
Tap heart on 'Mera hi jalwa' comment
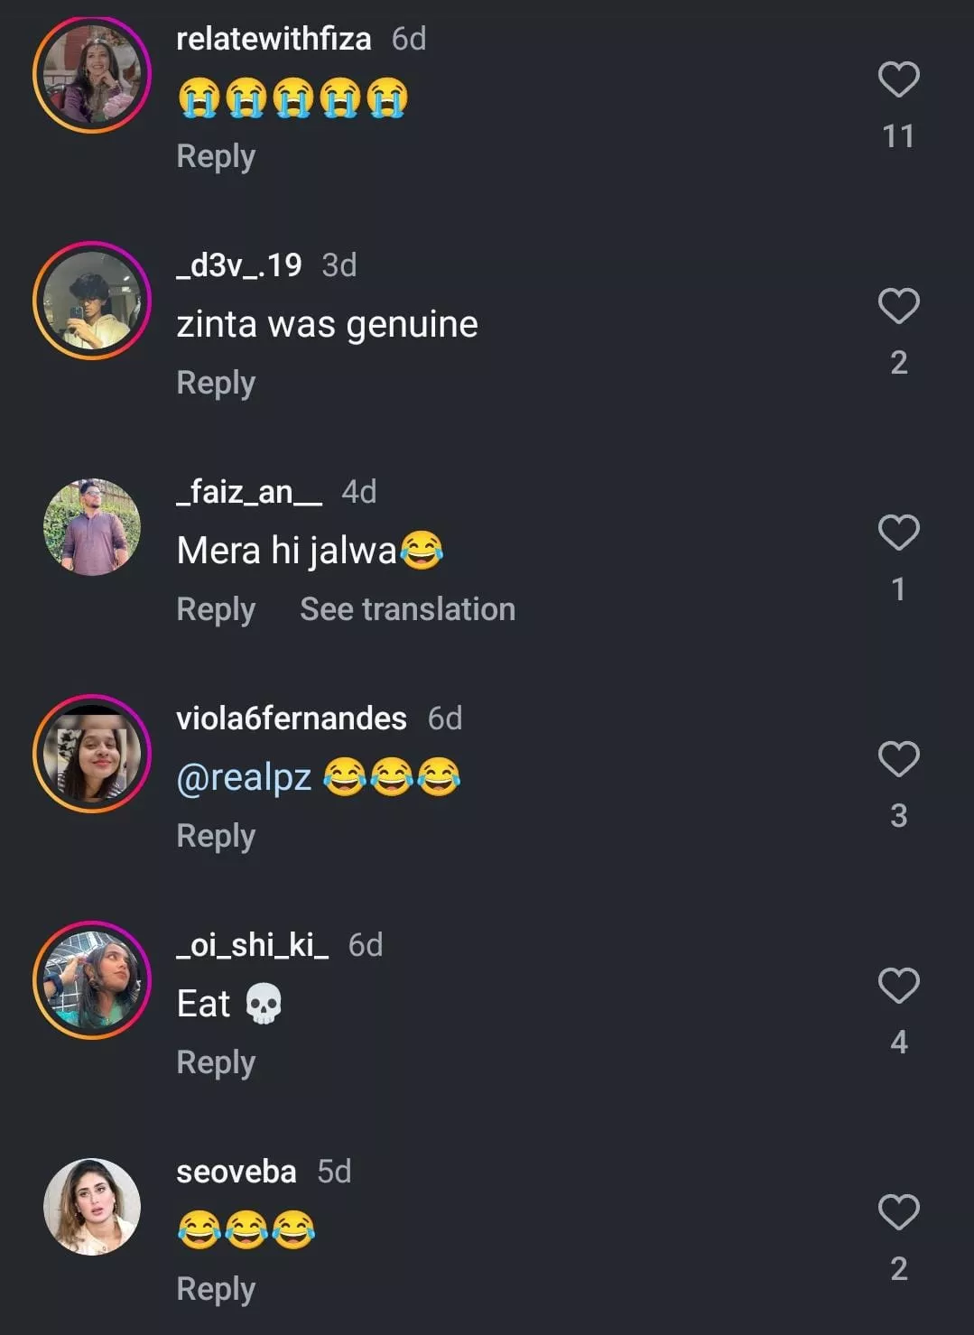click(898, 533)
